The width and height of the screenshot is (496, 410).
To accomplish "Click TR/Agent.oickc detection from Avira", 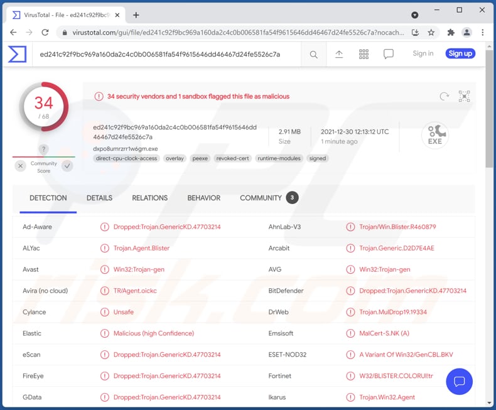I will coord(135,291).
